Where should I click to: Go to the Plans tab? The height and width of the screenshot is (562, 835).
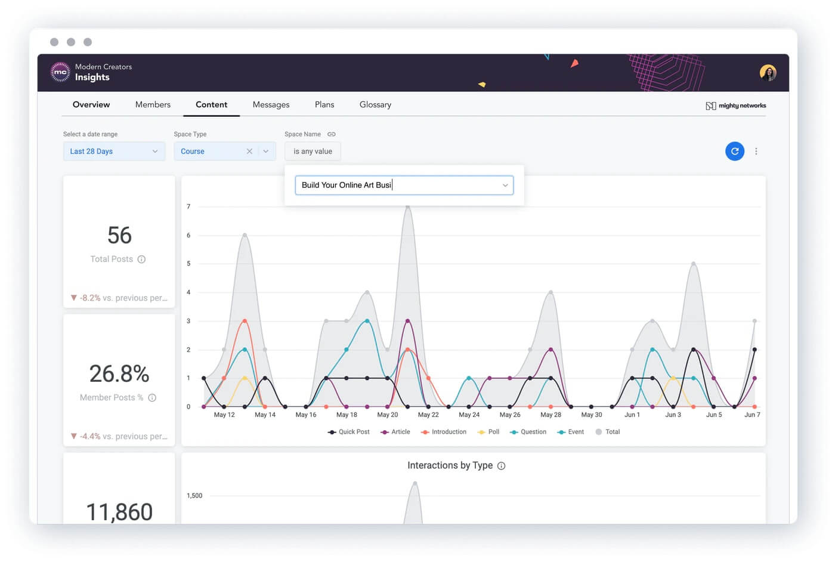[x=324, y=104]
